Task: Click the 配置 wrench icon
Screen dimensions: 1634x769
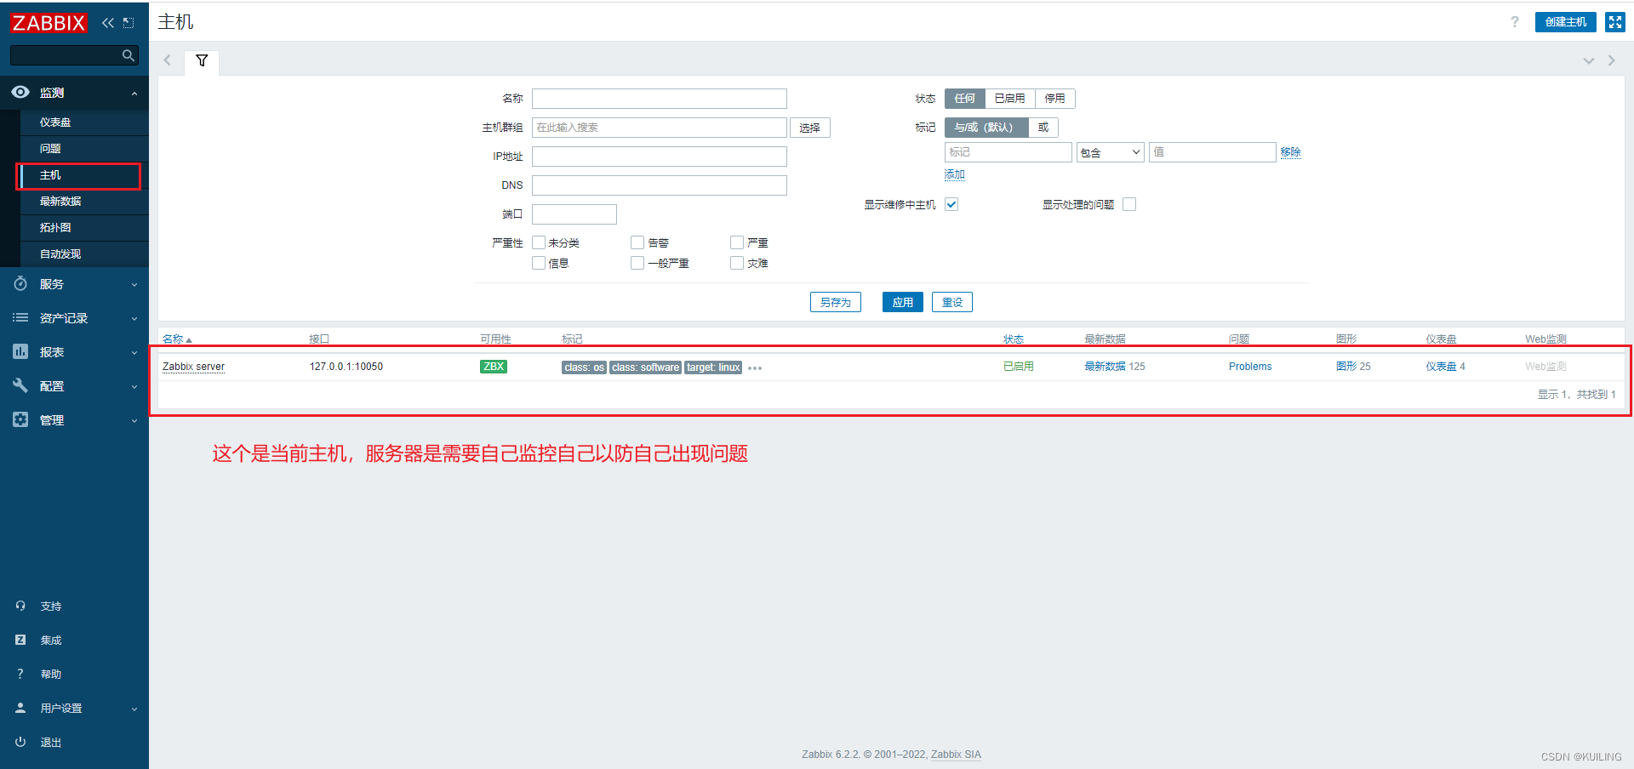Action: 20,385
